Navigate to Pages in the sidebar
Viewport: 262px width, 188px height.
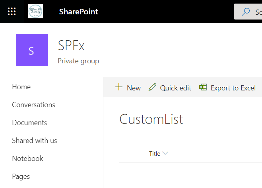[x=21, y=176]
